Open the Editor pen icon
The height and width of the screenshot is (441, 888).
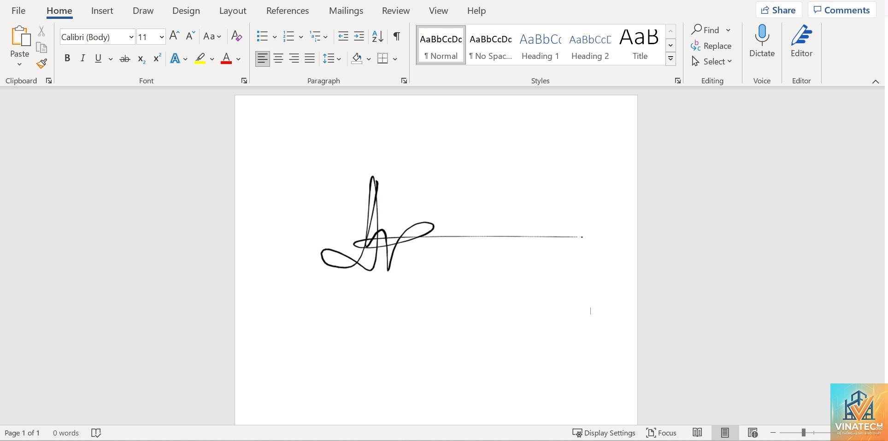pyautogui.click(x=802, y=35)
